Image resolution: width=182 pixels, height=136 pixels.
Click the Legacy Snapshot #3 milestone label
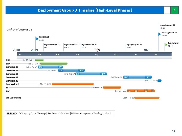click(x=89, y=45)
